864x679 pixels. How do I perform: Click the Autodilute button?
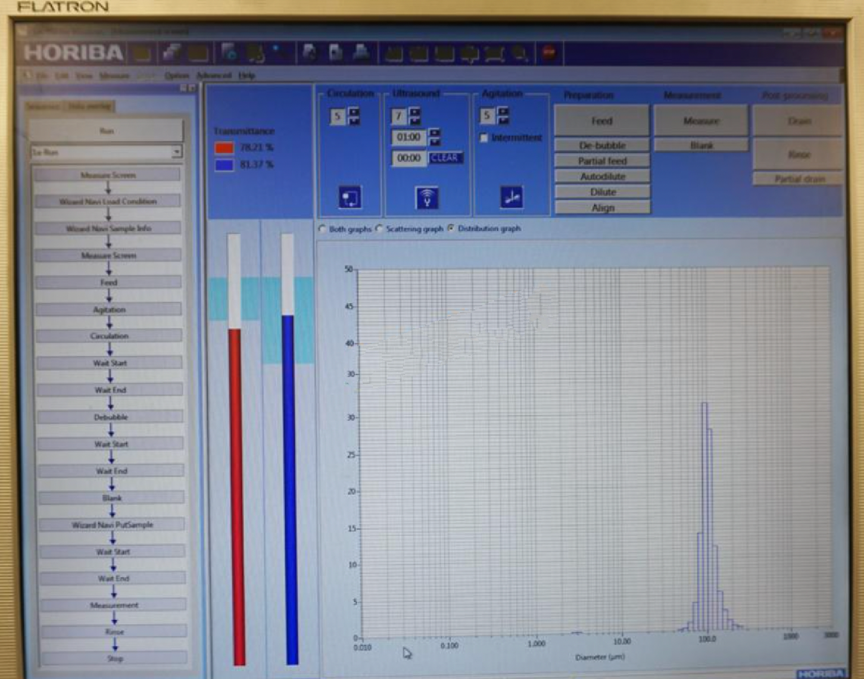(x=602, y=176)
